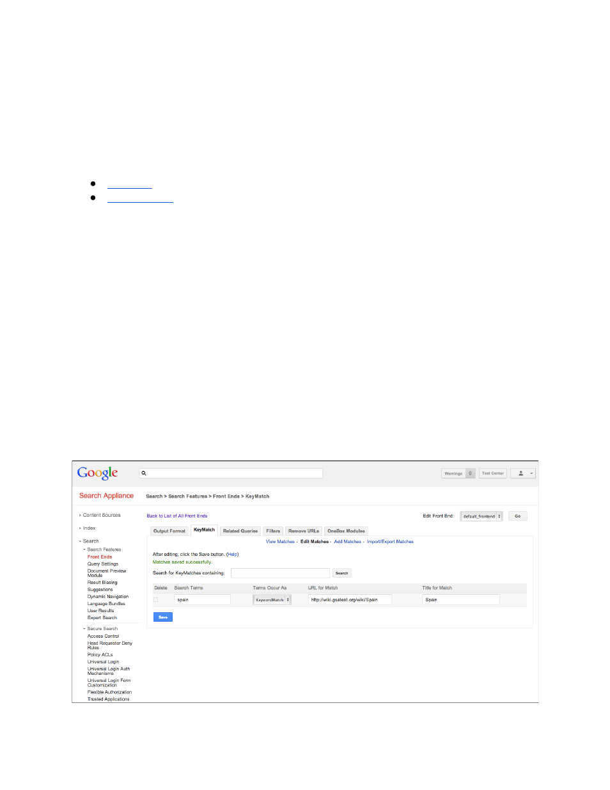Open the Help link after Save button text
Viewport: 610px width, 790px height.
[x=233, y=555]
